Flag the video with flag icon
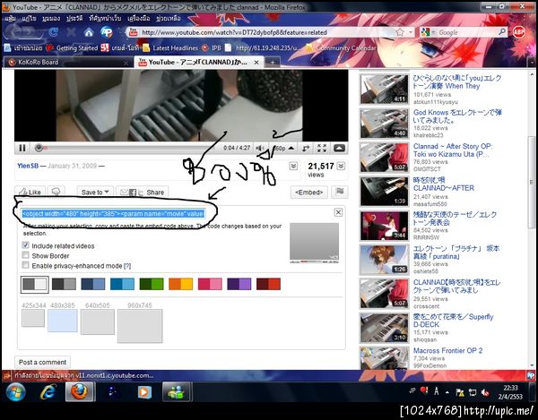 [x=340, y=192]
